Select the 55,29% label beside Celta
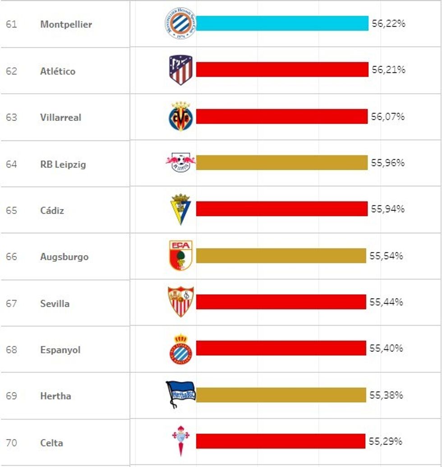 386,441
